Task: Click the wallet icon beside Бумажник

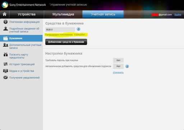Action: click(5, 38)
